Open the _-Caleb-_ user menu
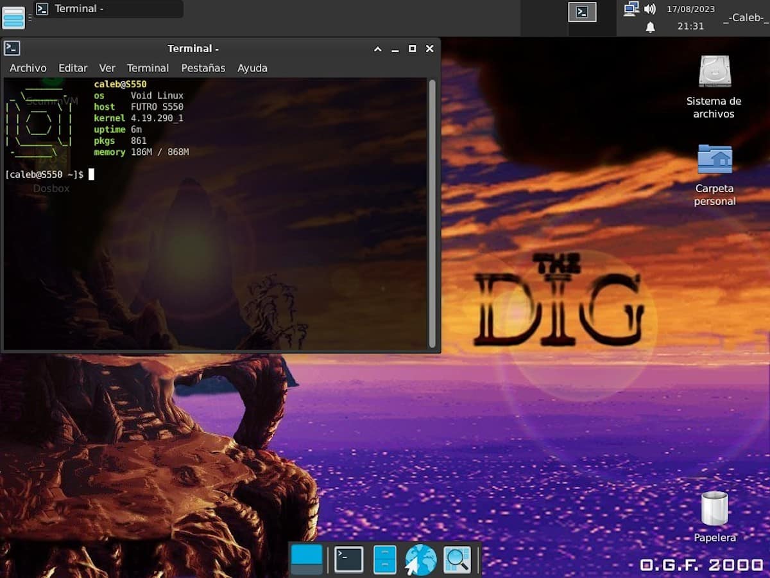Screen dimensions: 770x578 point(746,18)
